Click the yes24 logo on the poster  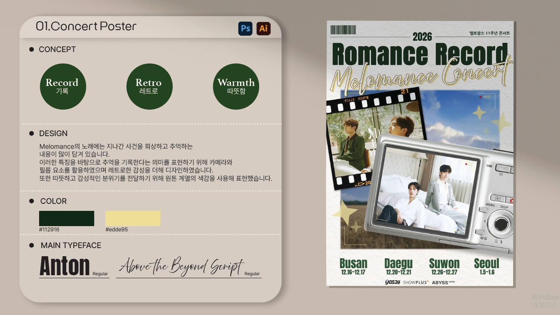click(392, 282)
